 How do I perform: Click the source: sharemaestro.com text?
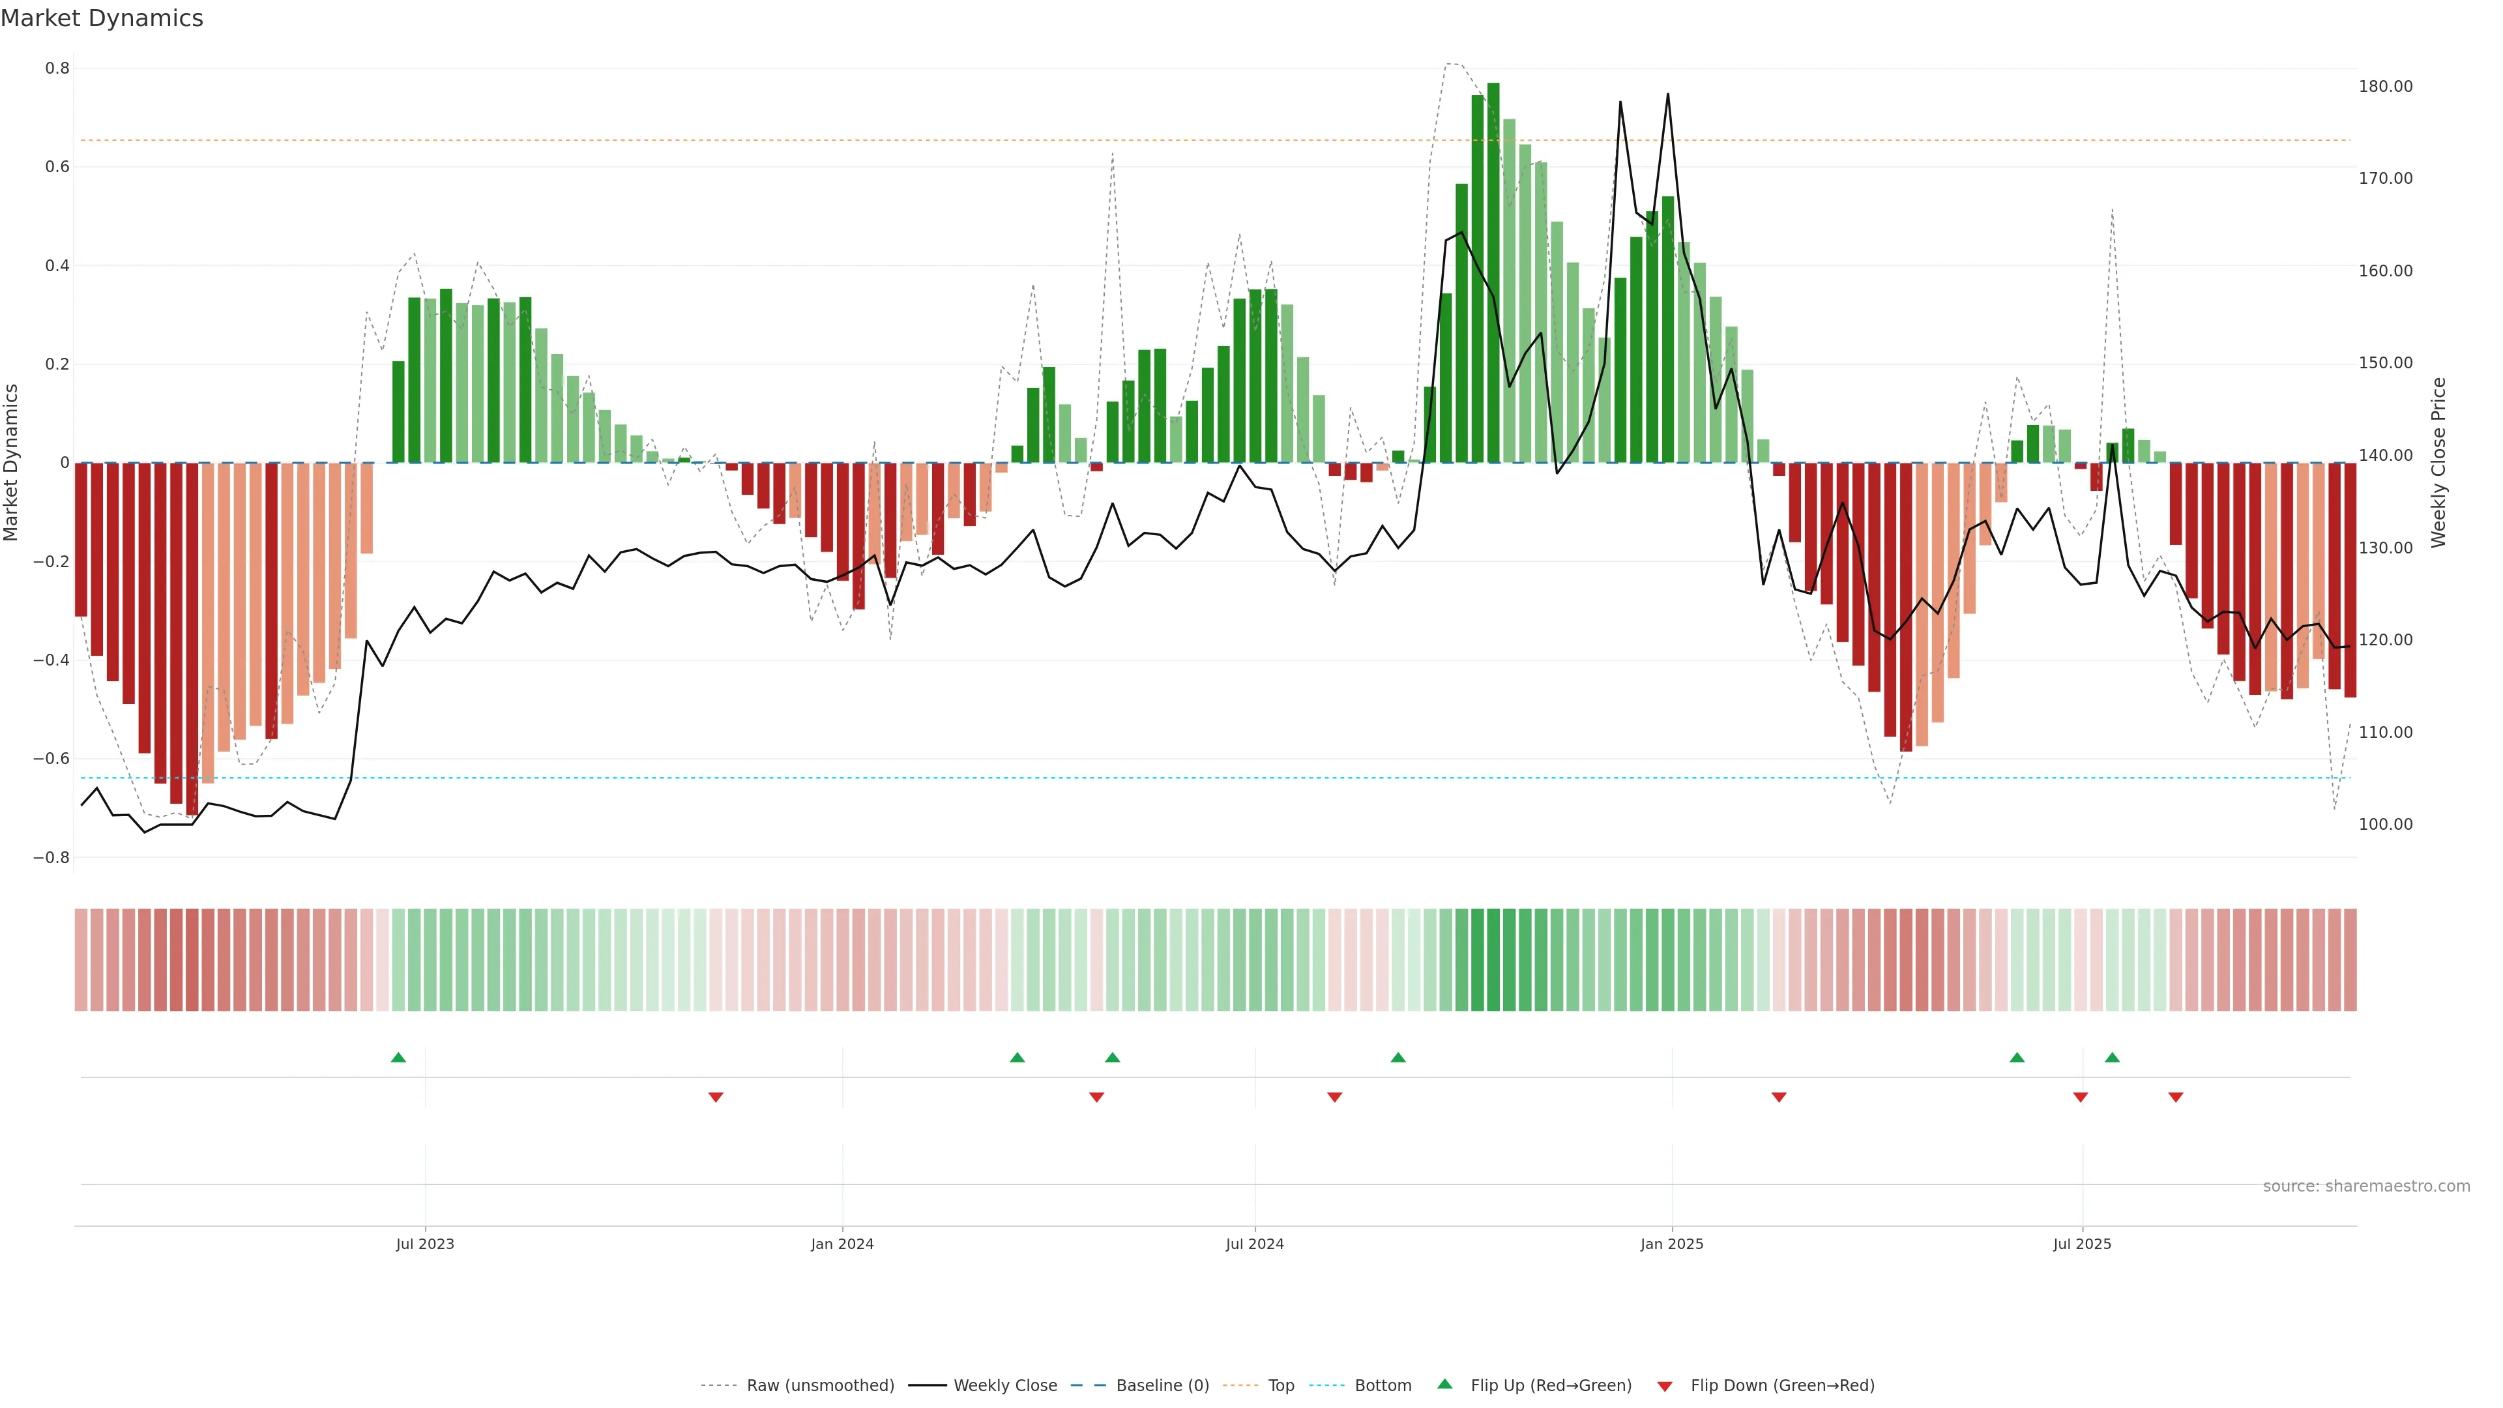pos(2366,1186)
